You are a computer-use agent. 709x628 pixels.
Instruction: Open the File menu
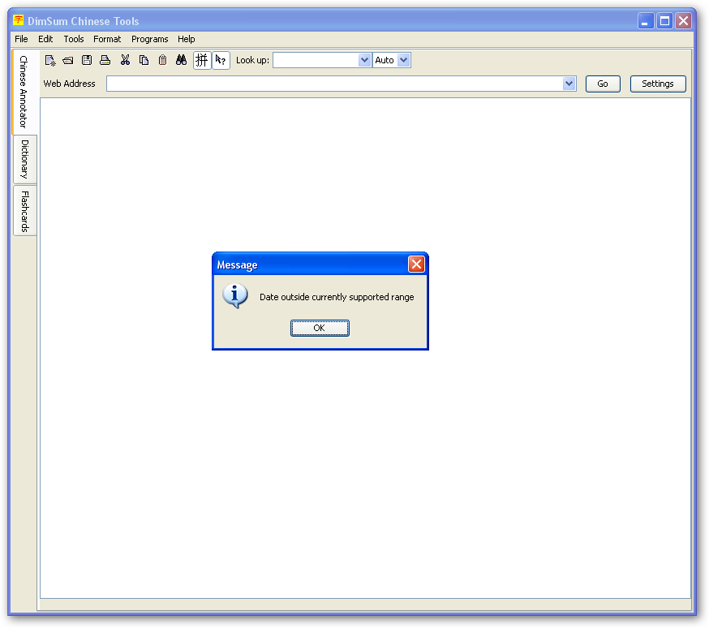pyautogui.click(x=21, y=39)
